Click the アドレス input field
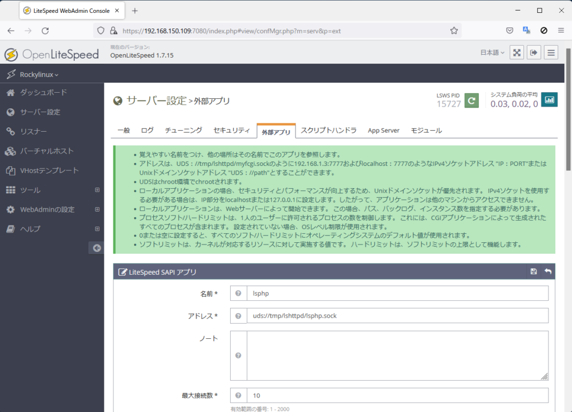Screen dimensions: 572x412 [x=397, y=316]
